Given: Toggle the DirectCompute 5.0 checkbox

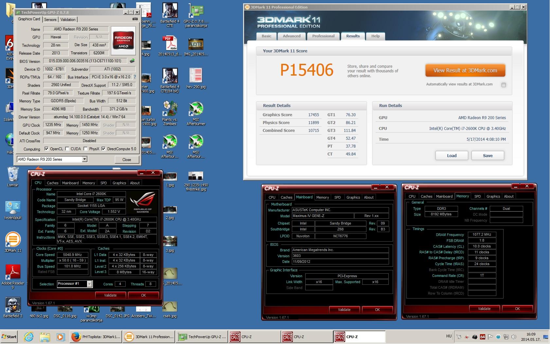Looking at the screenshot, I should coord(103,149).
